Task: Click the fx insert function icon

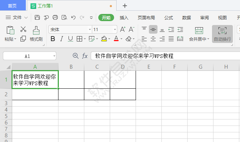Action: (85, 56)
